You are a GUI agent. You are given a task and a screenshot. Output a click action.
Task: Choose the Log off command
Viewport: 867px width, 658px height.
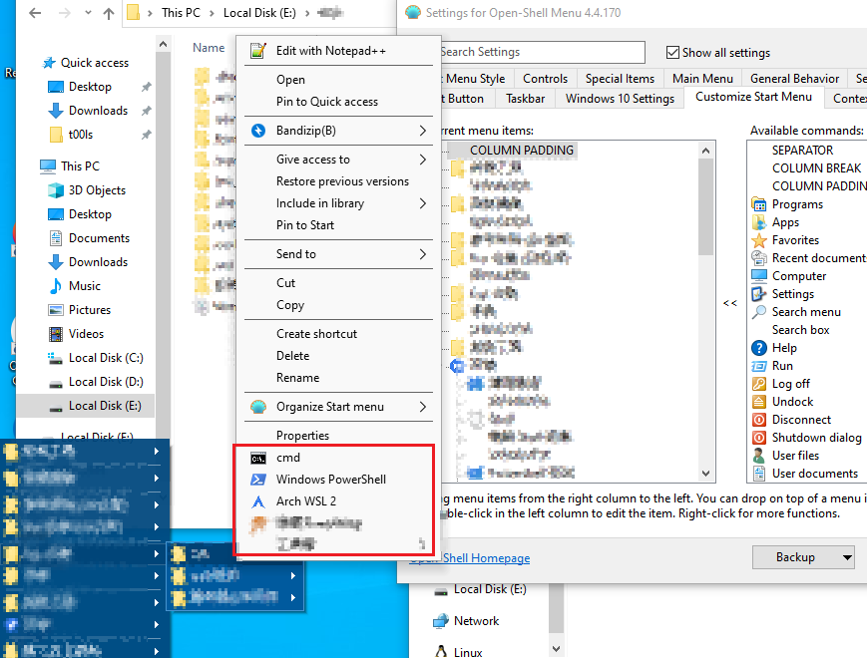(x=783, y=383)
